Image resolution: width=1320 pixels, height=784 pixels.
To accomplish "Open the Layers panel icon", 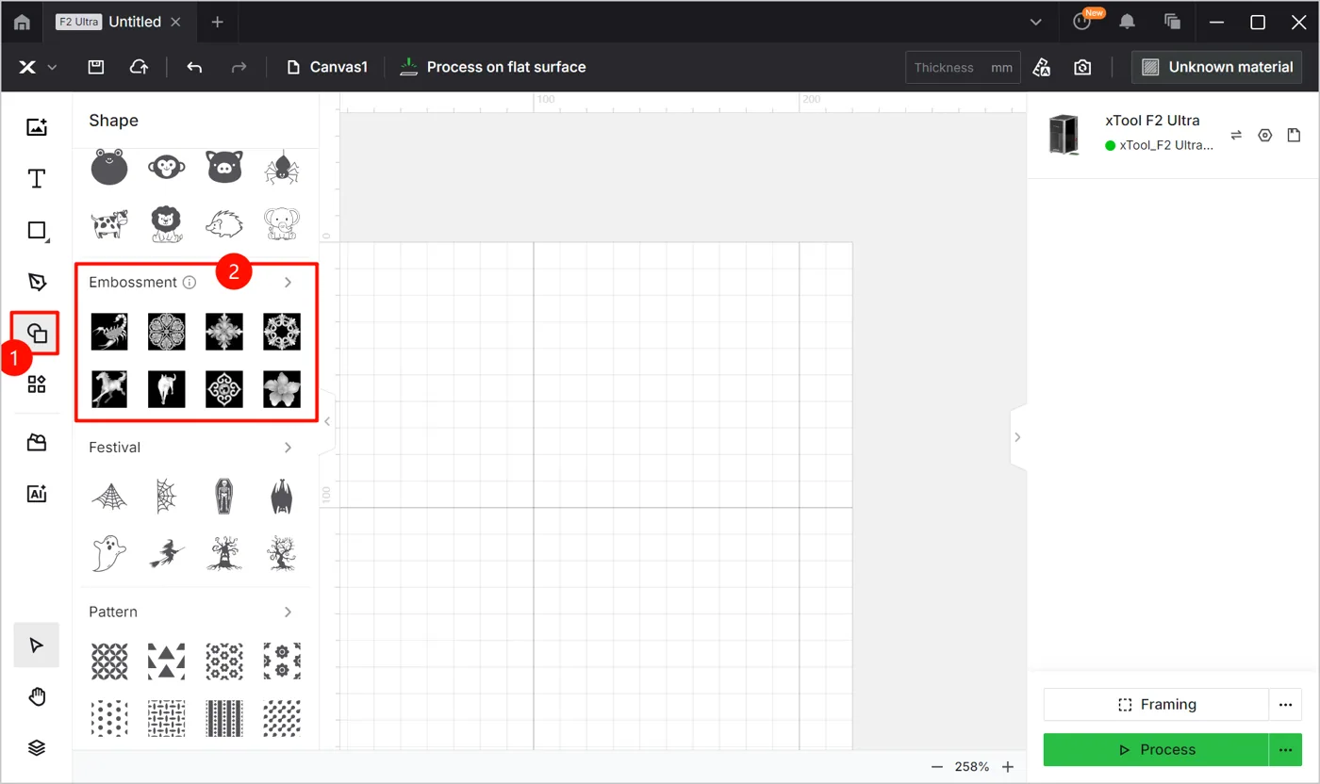I will pos(37,747).
